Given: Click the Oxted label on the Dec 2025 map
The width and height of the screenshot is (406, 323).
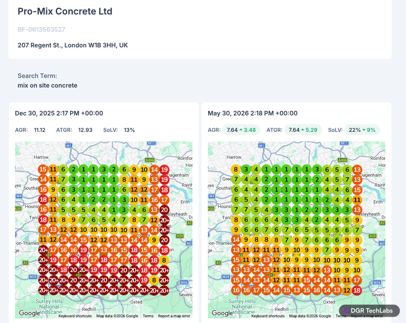Looking at the screenshot, I should [x=136, y=302].
